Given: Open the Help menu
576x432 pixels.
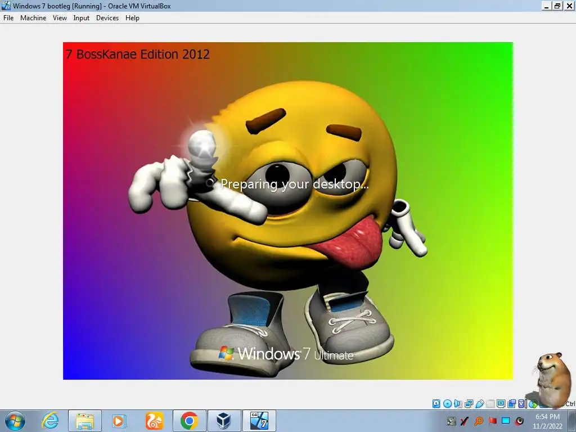Looking at the screenshot, I should coord(132,17).
